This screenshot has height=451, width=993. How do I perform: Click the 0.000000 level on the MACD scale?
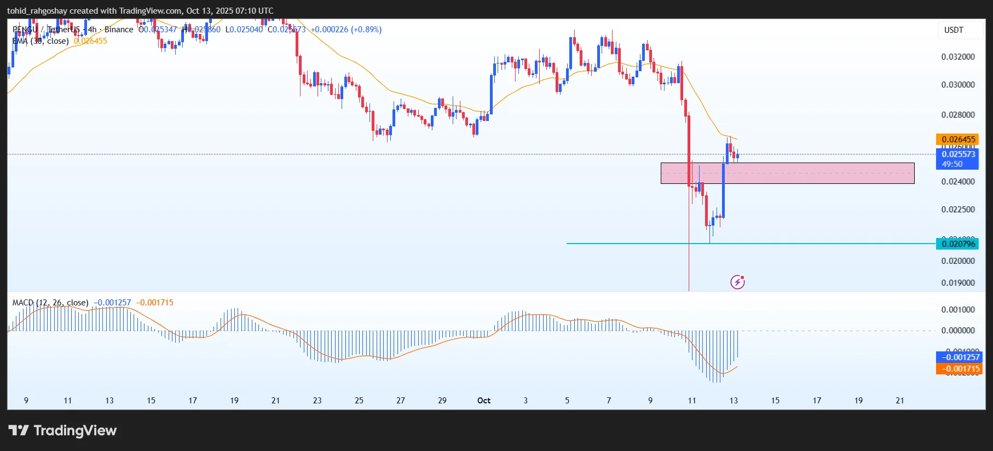point(958,331)
